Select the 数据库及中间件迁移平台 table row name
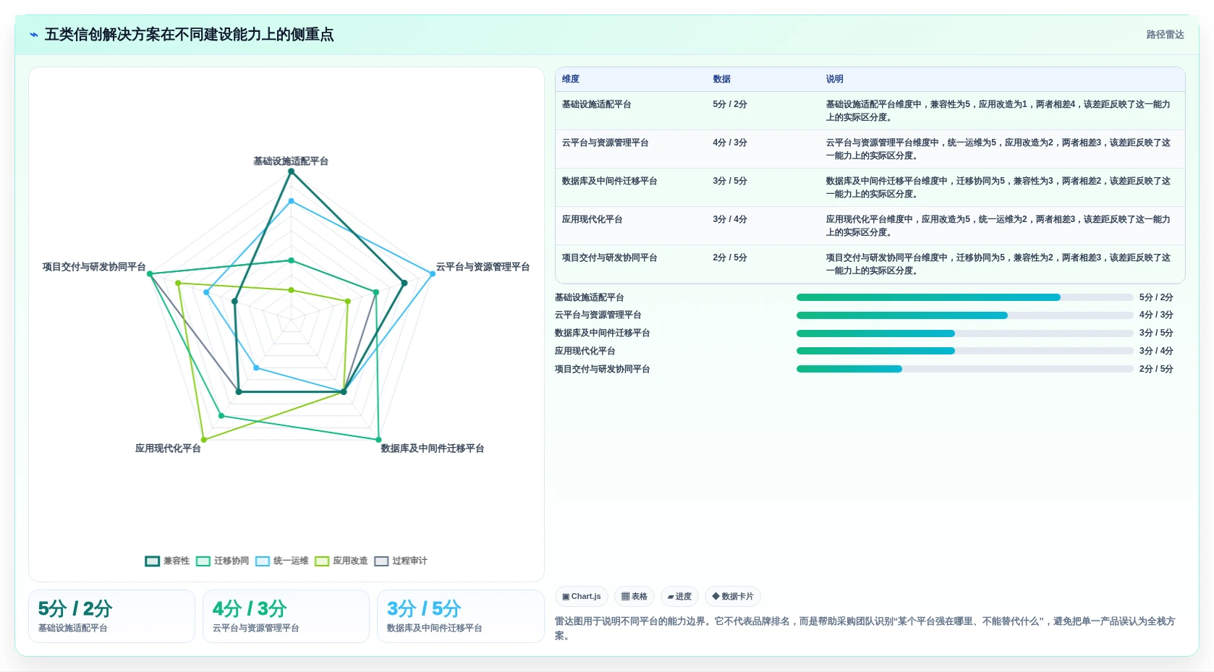 point(609,181)
